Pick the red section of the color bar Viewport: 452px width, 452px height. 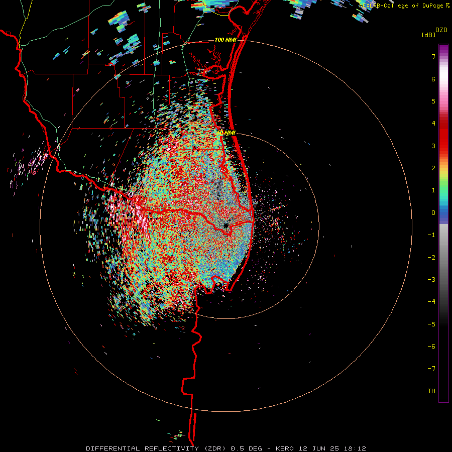[x=443, y=139]
